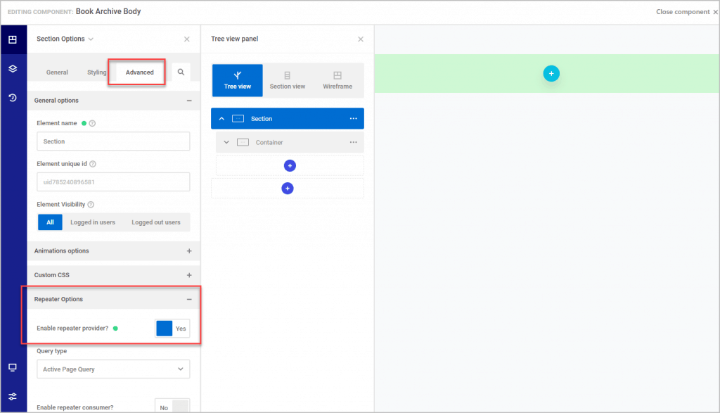Viewport: 720px width, 413px height.
Task: Collapse the Section item in the tree
Action: point(221,118)
